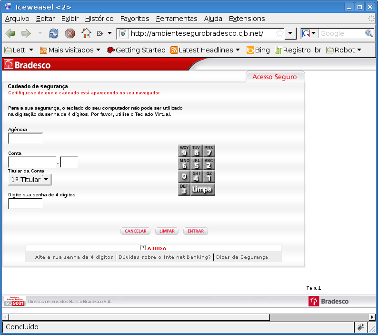The width and height of the screenshot is (378, 335).
Task: Click the address bar URL field
Action: click(202, 33)
